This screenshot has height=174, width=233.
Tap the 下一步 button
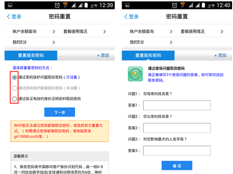pyautogui.click(x=60, y=112)
